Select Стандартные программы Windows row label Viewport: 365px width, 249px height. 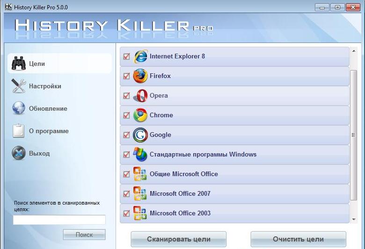click(x=203, y=154)
